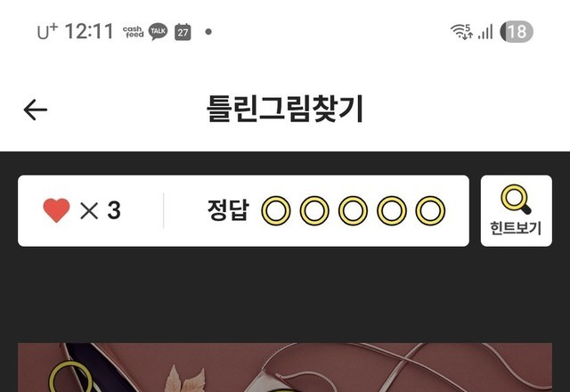570x392 pixels.
Task: Tap the cellular signal bars icon
Action: (x=485, y=32)
